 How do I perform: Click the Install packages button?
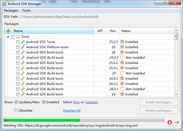159,102
